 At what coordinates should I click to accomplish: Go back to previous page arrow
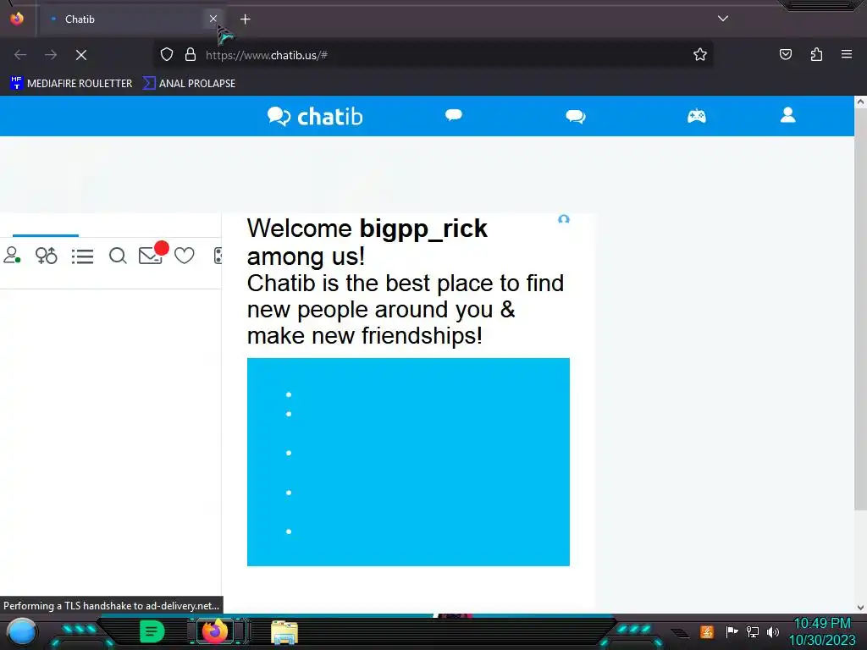(20, 55)
